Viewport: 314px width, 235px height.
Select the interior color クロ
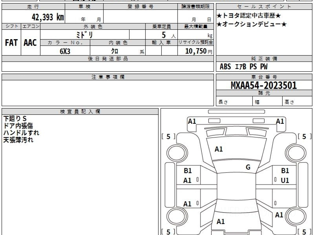pyautogui.click(x=114, y=51)
